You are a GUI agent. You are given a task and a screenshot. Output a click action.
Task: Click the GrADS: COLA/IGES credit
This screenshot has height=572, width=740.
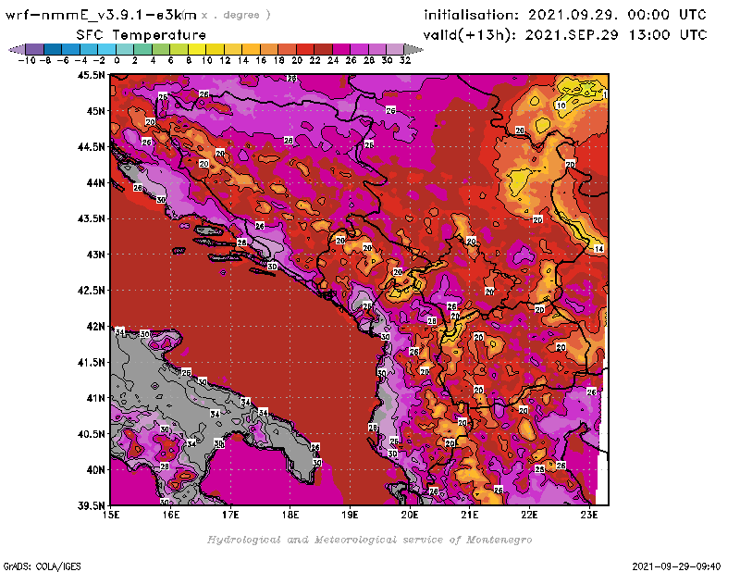[x=42, y=566]
